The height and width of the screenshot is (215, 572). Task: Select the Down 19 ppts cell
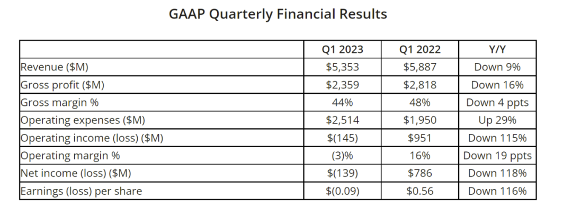[x=497, y=156]
